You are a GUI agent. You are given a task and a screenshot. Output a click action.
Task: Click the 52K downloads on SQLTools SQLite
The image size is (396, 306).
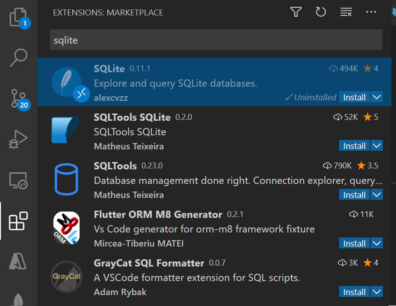click(x=346, y=117)
